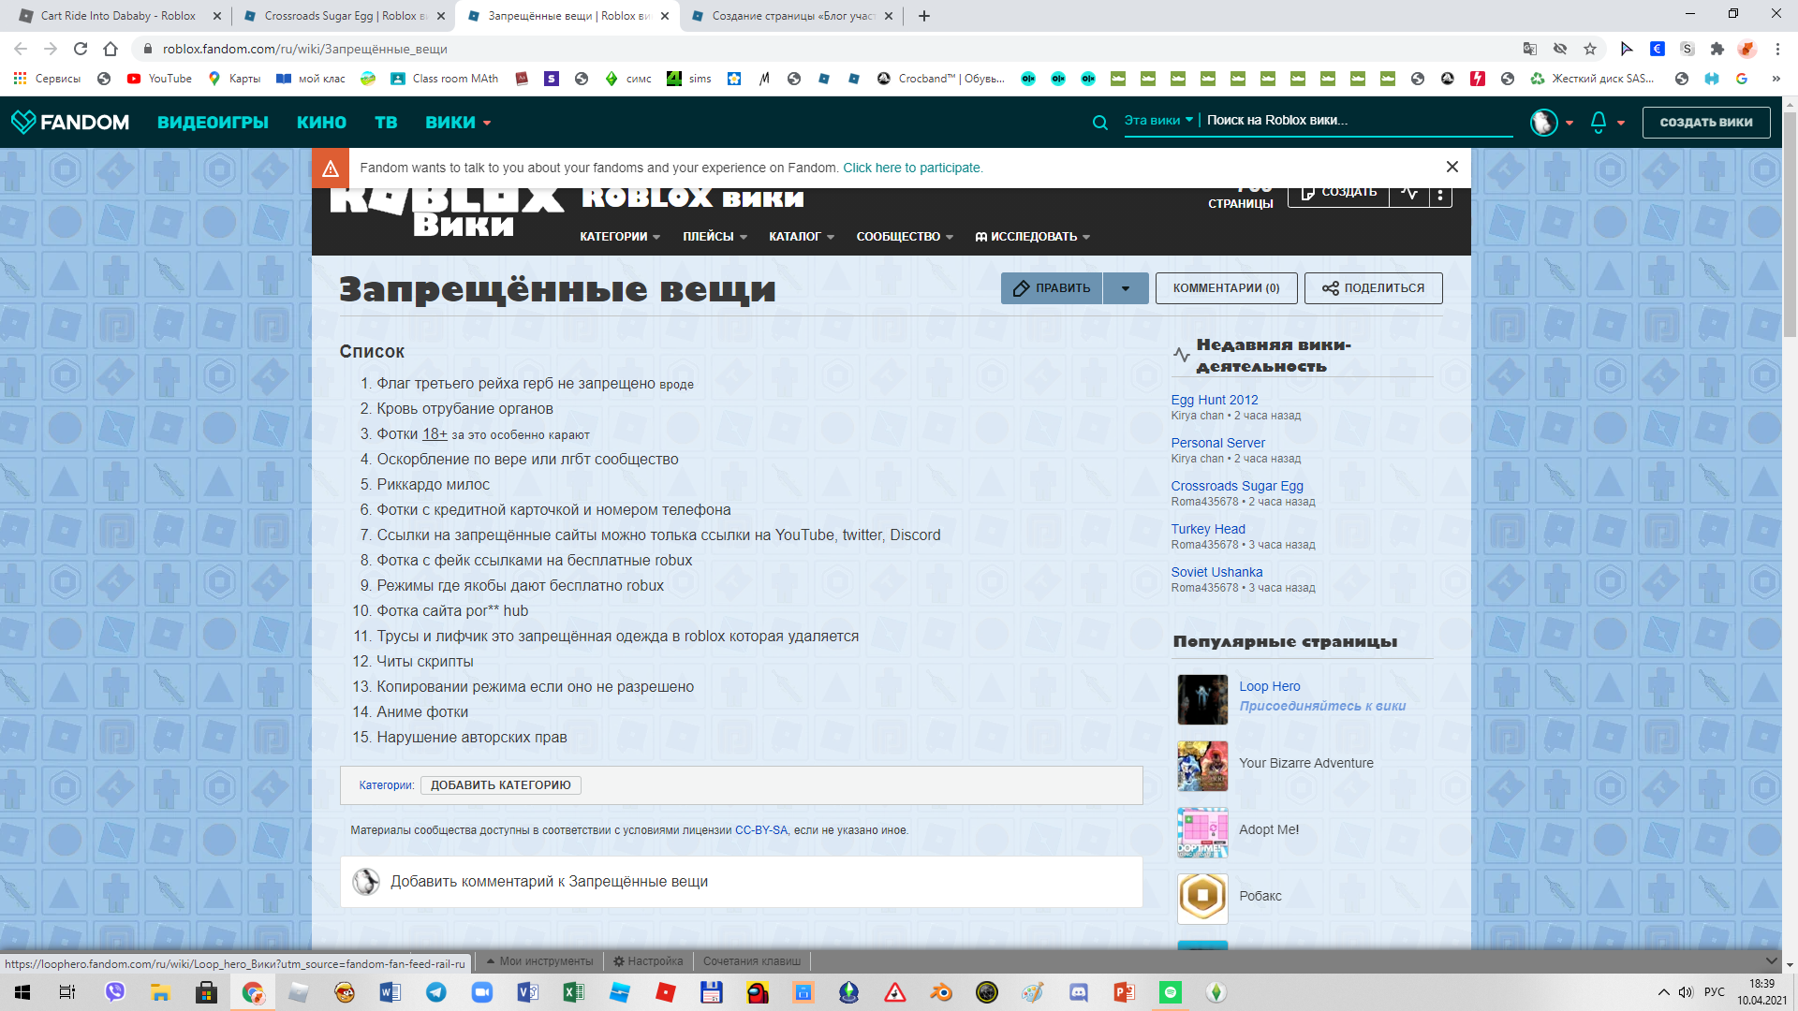Open КОММЕНТАРИИ (0) button
Viewport: 1798px width, 1011px height.
(x=1226, y=288)
